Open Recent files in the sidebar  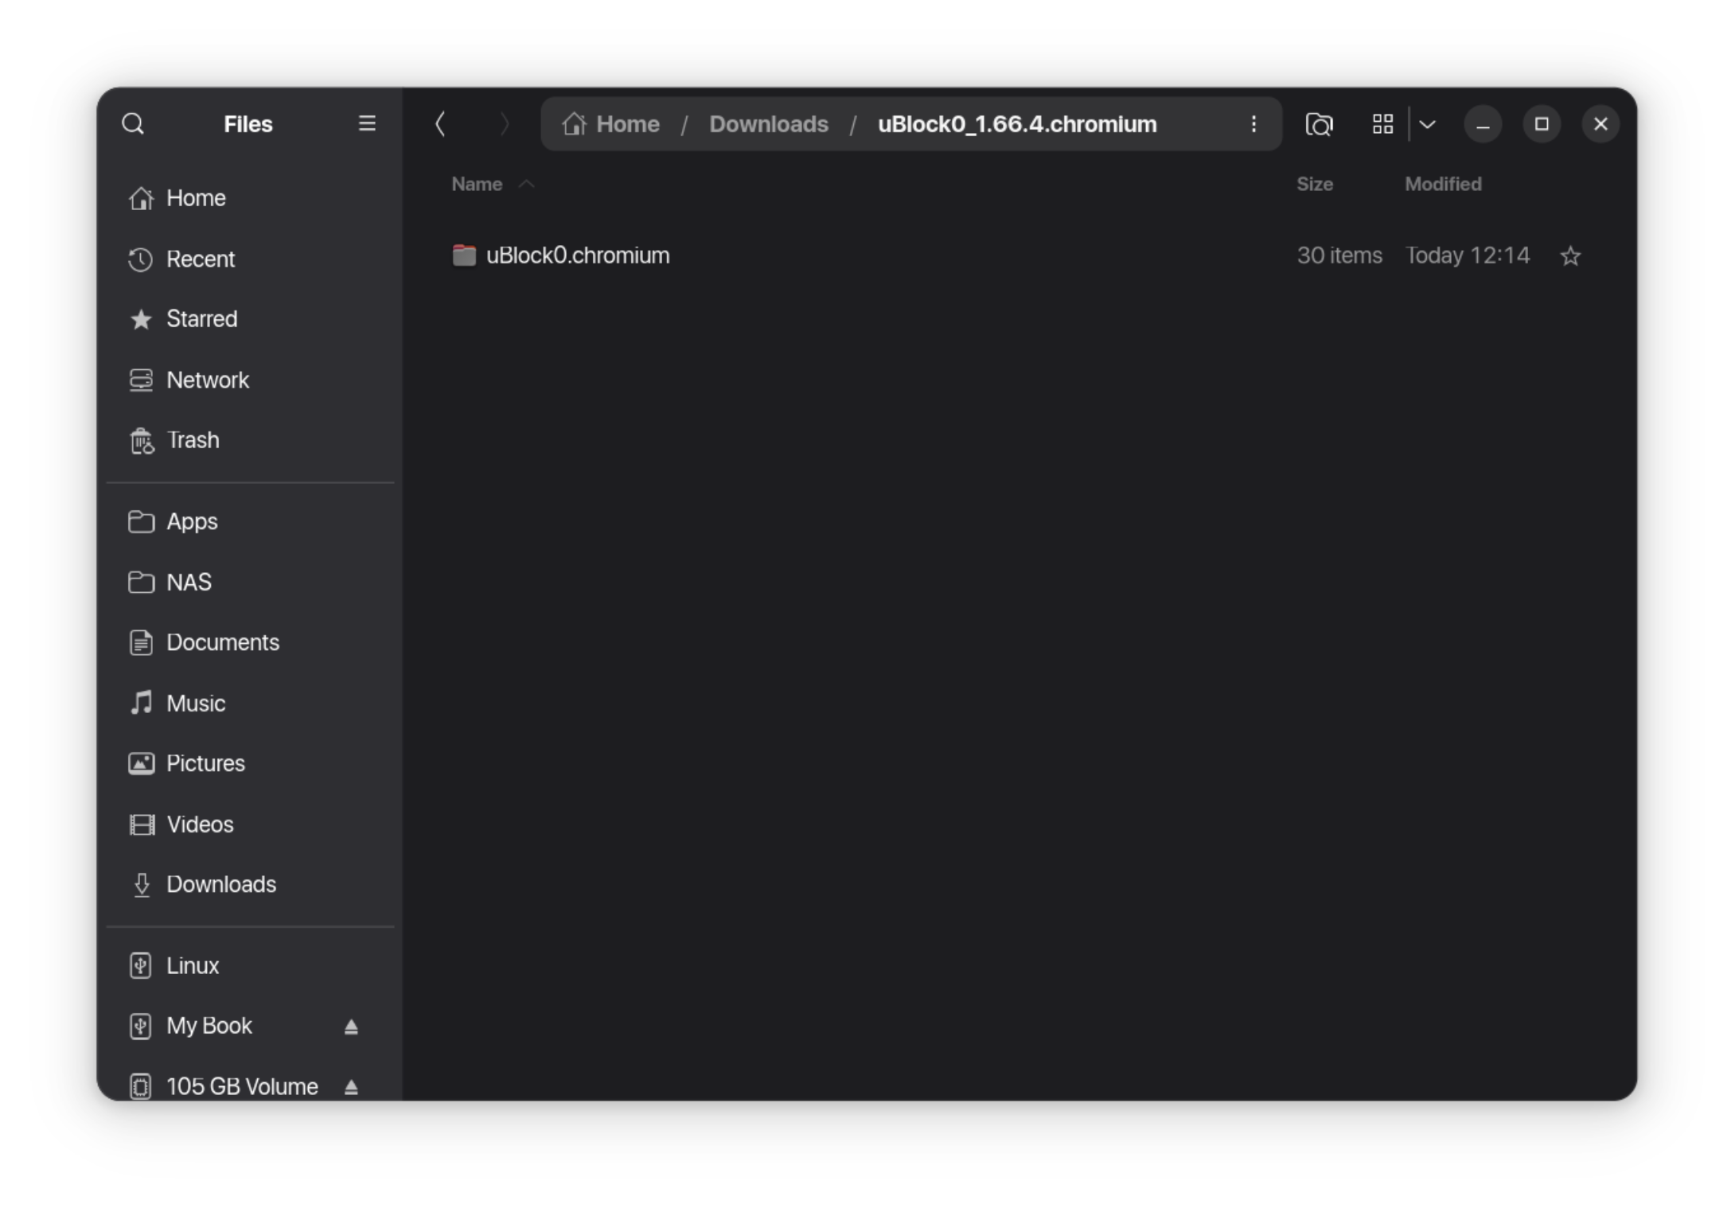(x=250, y=259)
